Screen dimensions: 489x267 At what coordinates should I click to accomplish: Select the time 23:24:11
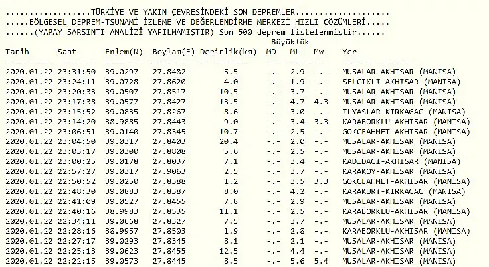coord(76,82)
